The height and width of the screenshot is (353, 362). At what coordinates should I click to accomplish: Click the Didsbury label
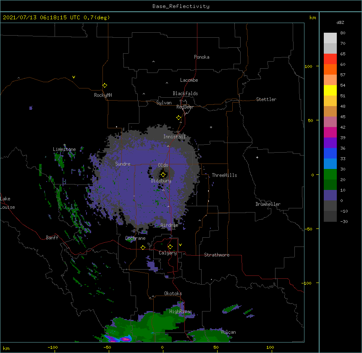coord(161,181)
